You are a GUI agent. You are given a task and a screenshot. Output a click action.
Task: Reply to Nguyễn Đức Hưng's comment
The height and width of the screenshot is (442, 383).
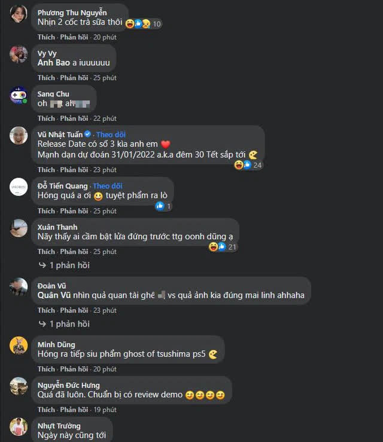coord(74,410)
